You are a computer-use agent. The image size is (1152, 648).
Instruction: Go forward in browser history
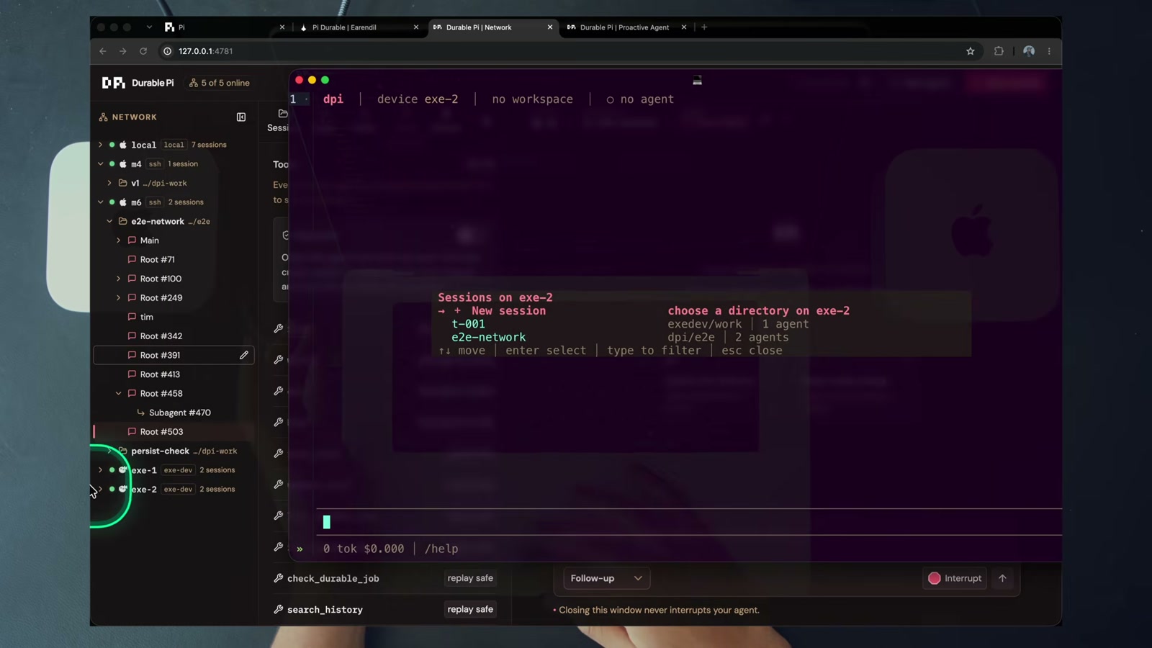[x=123, y=51]
